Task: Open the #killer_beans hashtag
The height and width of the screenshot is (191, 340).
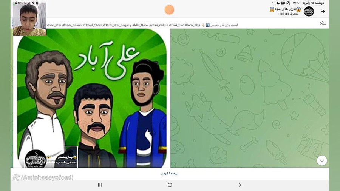Action: tap(72, 25)
